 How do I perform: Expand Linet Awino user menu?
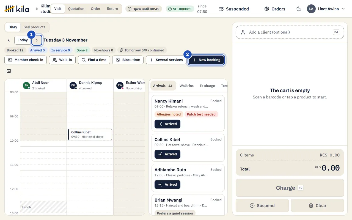click(x=326, y=9)
